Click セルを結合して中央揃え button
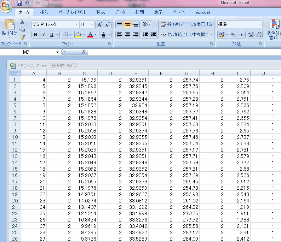 [186, 35]
